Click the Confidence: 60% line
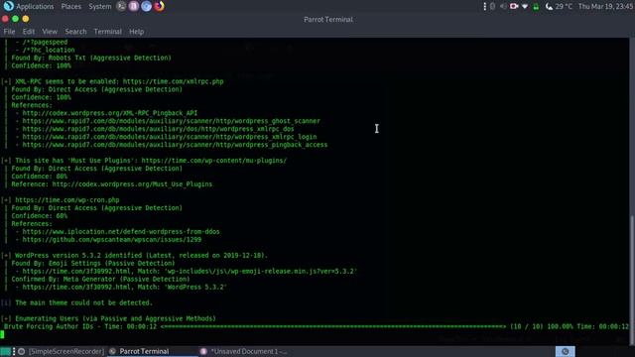 40,216
